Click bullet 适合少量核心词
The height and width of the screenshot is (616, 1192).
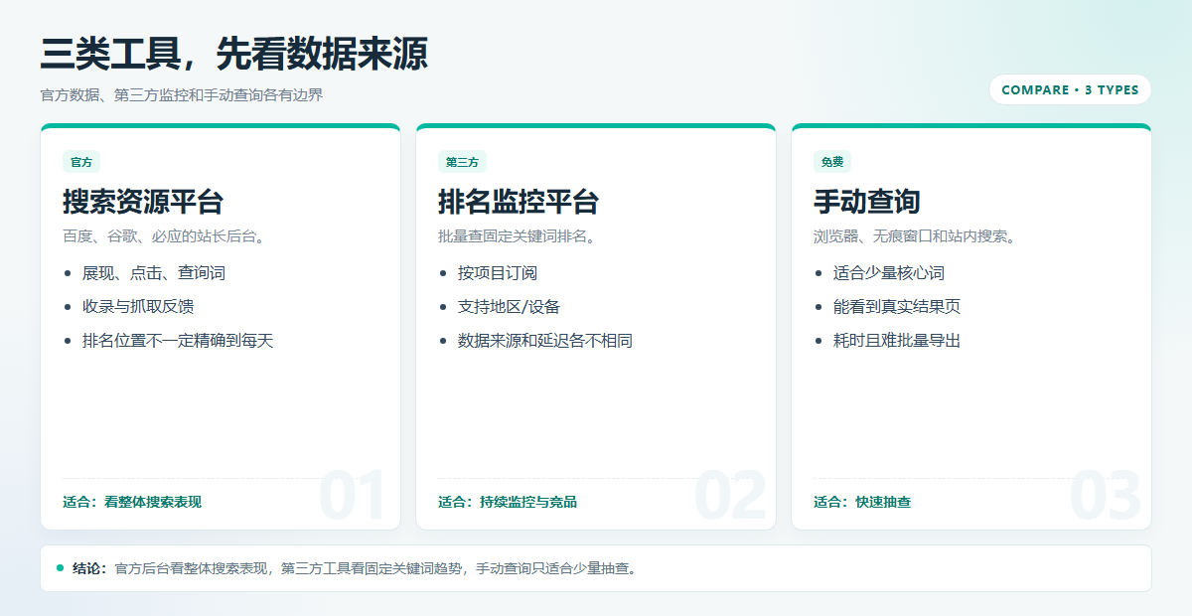point(889,273)
